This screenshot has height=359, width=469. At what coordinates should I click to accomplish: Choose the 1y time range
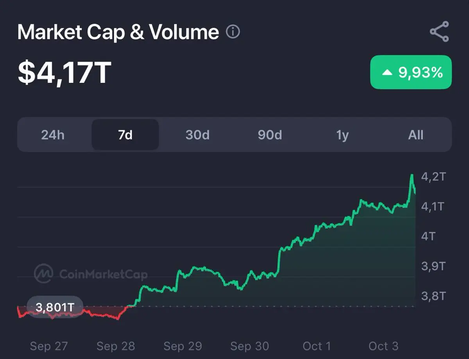342,135
